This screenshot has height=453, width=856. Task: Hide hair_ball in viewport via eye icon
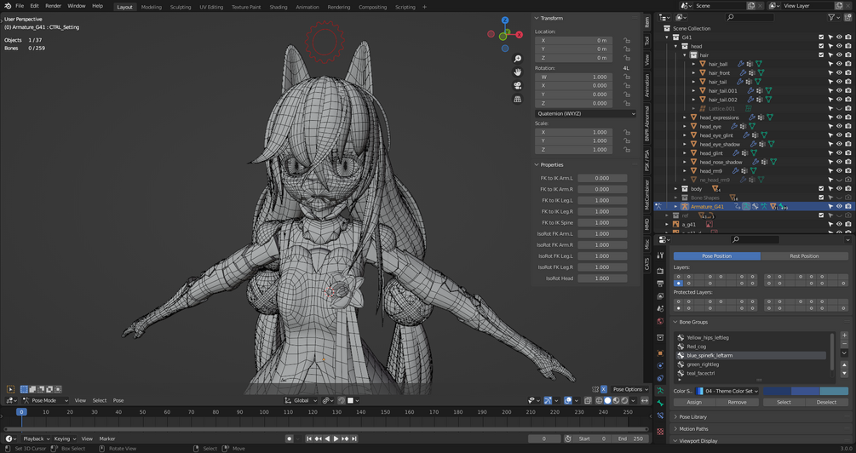coord(839,64)
